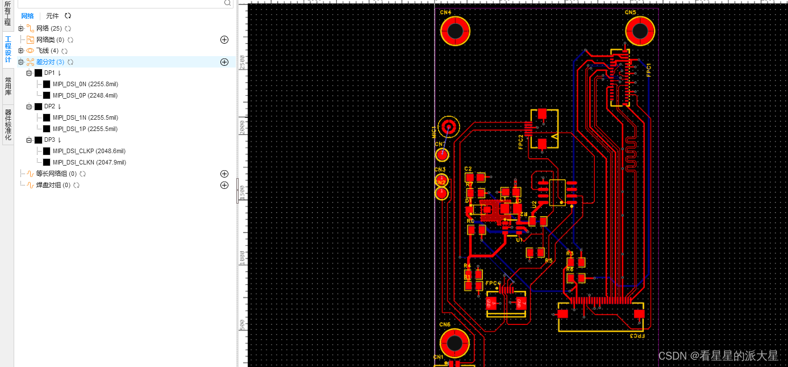Click MIPI_DSI_1P color swatch
788x367 pixels.
(47, 129)
